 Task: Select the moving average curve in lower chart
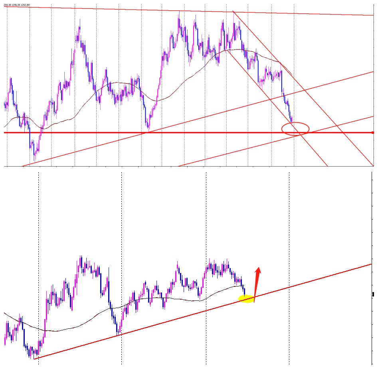tap(125, 306)
